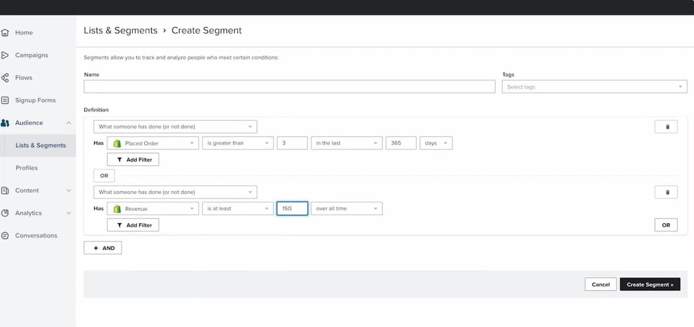Delete the Revenue condition with trash icon
The width and height of the screenshot is (694, 327).
point(666,192)
